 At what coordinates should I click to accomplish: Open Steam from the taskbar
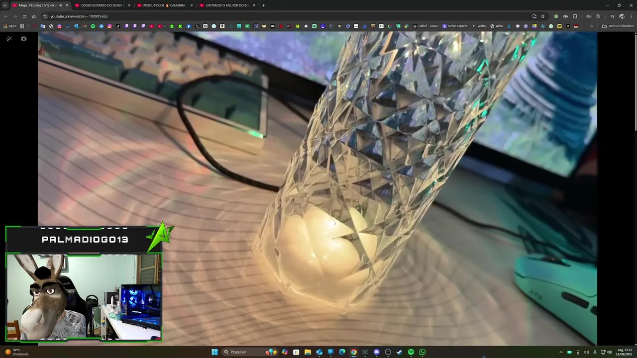(x=399, y=352)
